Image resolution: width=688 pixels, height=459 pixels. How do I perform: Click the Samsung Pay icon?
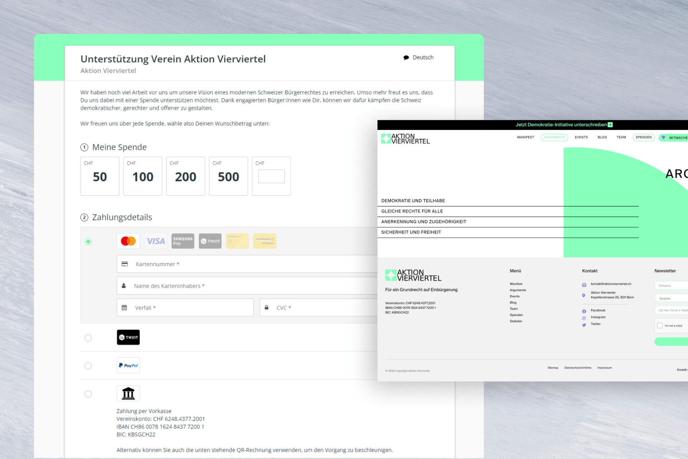point(183,241)
